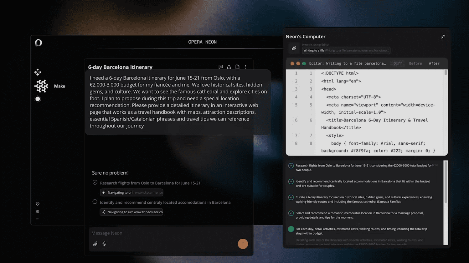
Task: Click the second orange dot in Editor title bar
Action: coord(298,63)
